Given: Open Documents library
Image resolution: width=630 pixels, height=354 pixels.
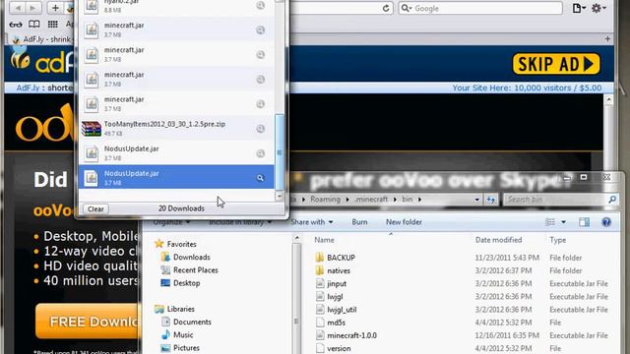Looking at the screenshot, I should [x=192, y=322].
